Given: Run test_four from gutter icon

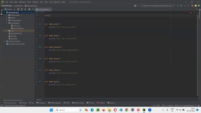Looking at the screenshot, I should point(40,59).
